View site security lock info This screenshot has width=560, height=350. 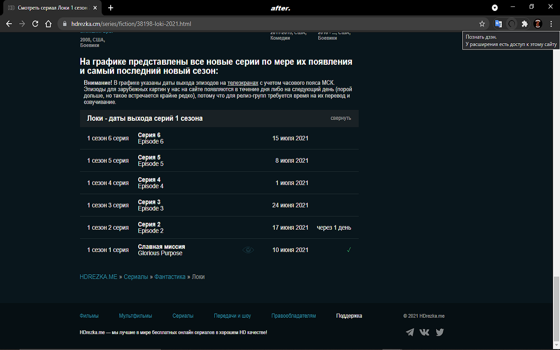point(64,24)
